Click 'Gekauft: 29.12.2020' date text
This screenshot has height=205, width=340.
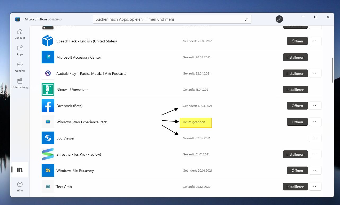[197, 187]
